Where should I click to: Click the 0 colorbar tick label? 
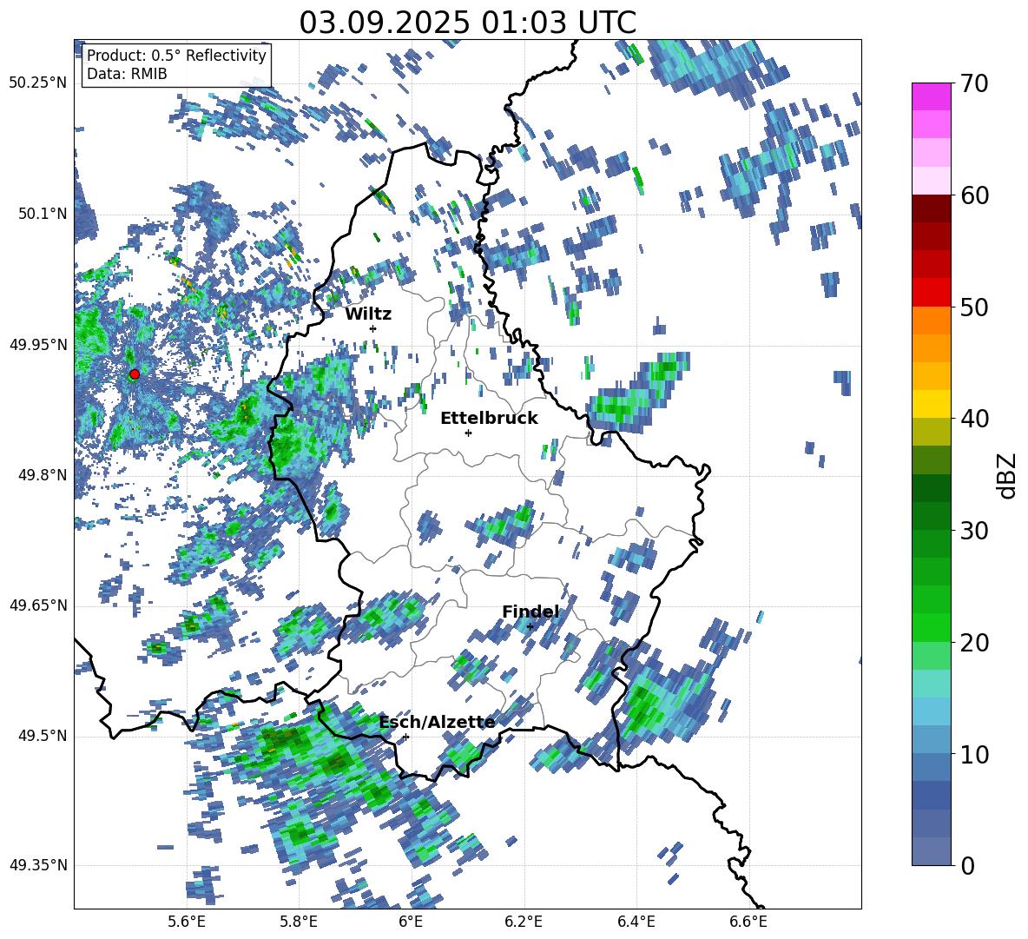pos(967,866)
